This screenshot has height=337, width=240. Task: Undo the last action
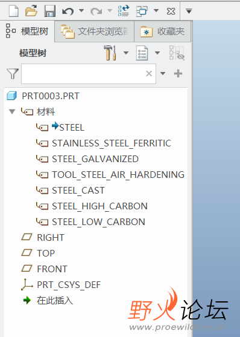68,11
